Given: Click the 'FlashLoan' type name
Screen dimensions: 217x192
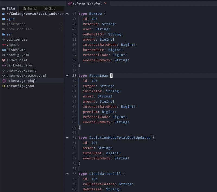Looking at the screenshot, I should click(x=98, y=76).
